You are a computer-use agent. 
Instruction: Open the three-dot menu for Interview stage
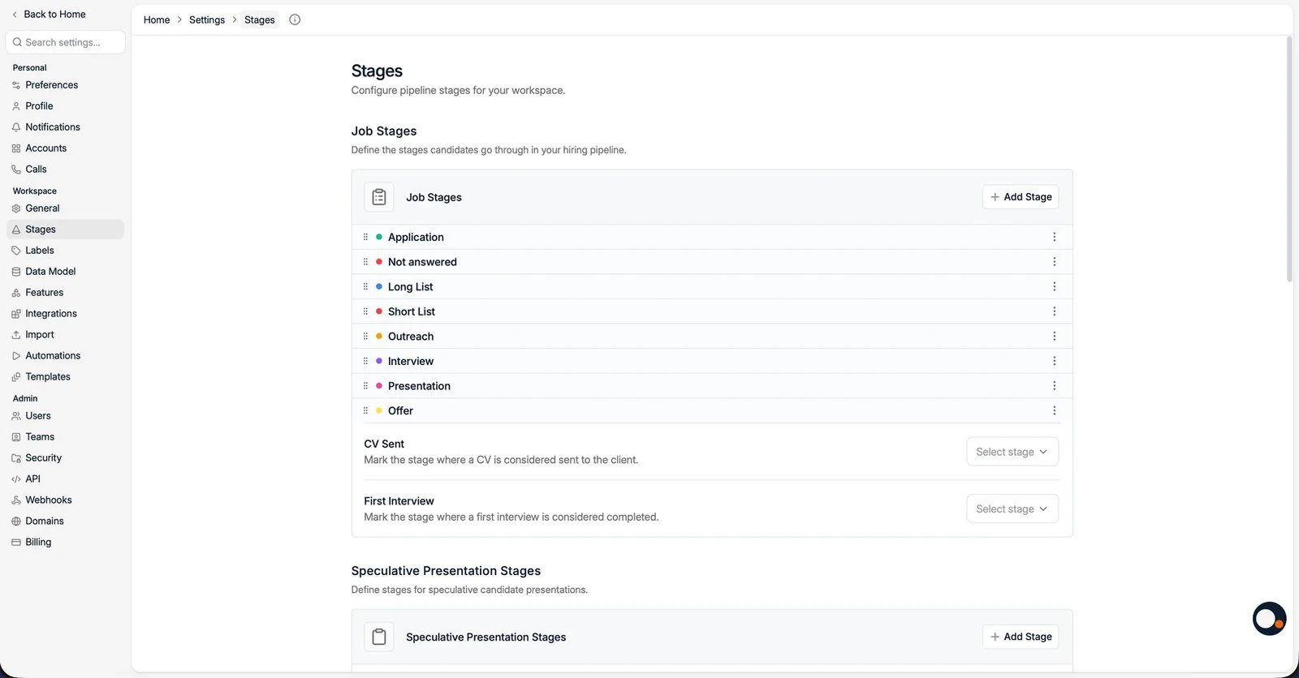click(1054, 361)
